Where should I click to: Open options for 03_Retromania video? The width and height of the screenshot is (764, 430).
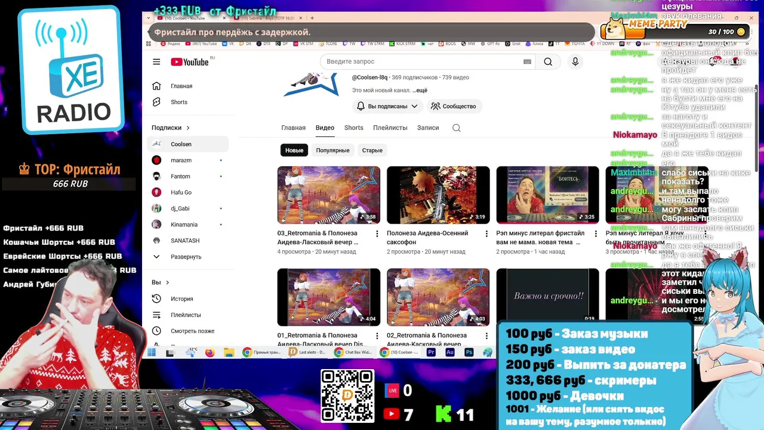377,234
